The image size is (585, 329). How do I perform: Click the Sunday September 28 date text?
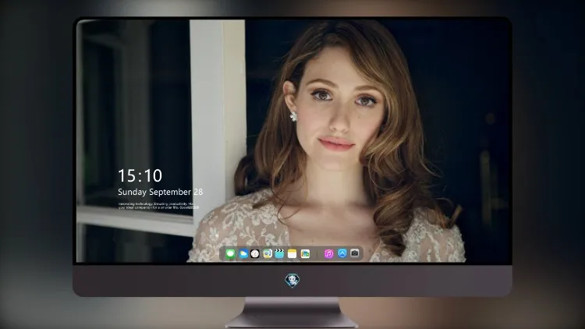click(161, 192)
